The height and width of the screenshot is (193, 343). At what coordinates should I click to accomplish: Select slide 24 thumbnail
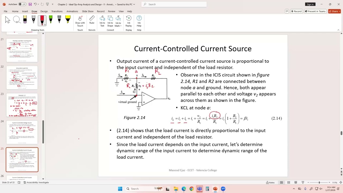click(22, 132)
